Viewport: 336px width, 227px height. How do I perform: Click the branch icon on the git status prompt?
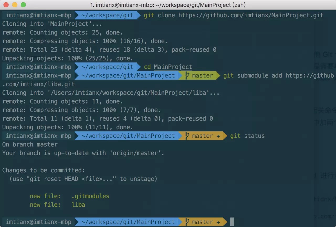(x=187, y=136)
